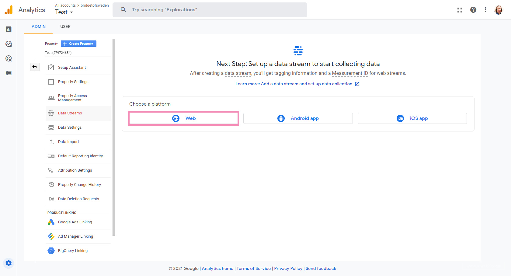Click the 'Test (279724654)' property name
Image resolution: width=511 pixels, height=276 pixels.
[58, 53]
